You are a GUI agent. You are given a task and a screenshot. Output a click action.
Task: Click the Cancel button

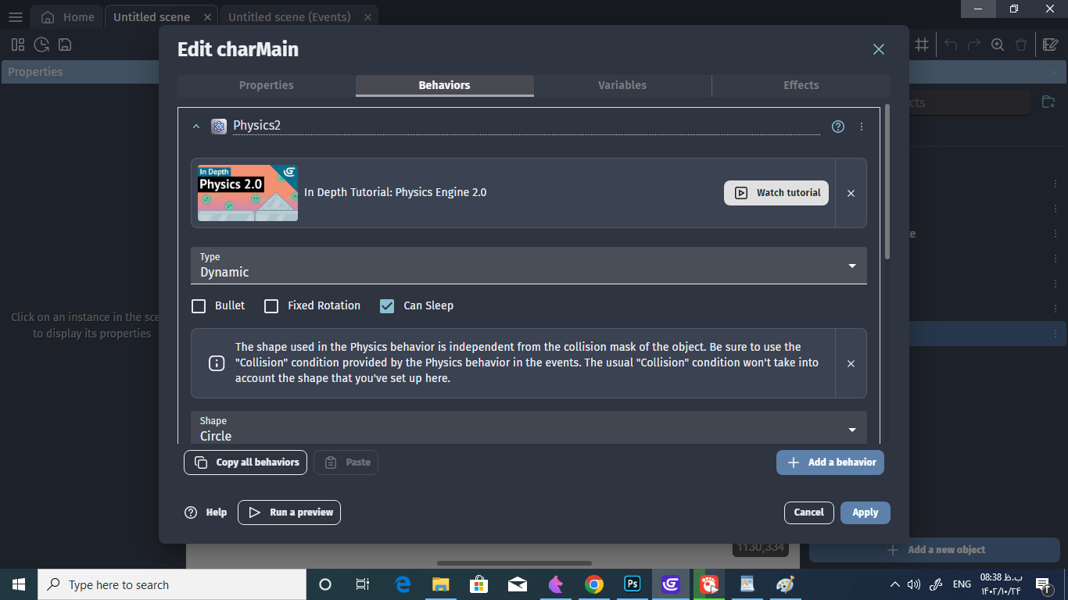(809, 512)
